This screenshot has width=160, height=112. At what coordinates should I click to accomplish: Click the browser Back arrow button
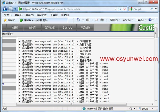(5, 9)
